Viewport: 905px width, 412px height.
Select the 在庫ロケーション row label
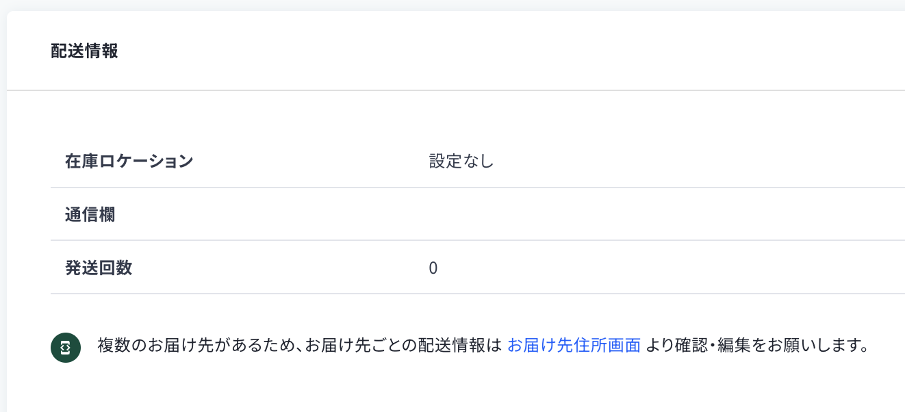click(x=129, y=162)
